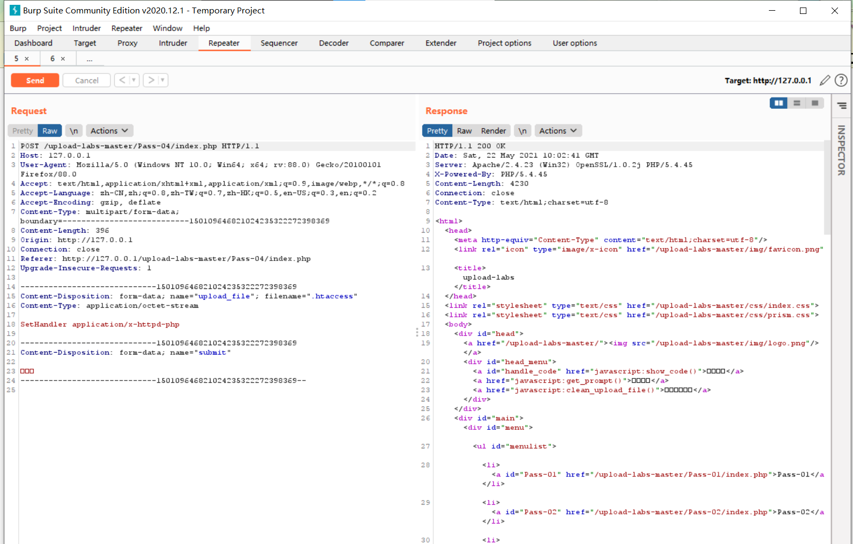The image size is (853, 544).
Task: Toggle non-printable \n display in Response
Action: [x=522, y=131]
